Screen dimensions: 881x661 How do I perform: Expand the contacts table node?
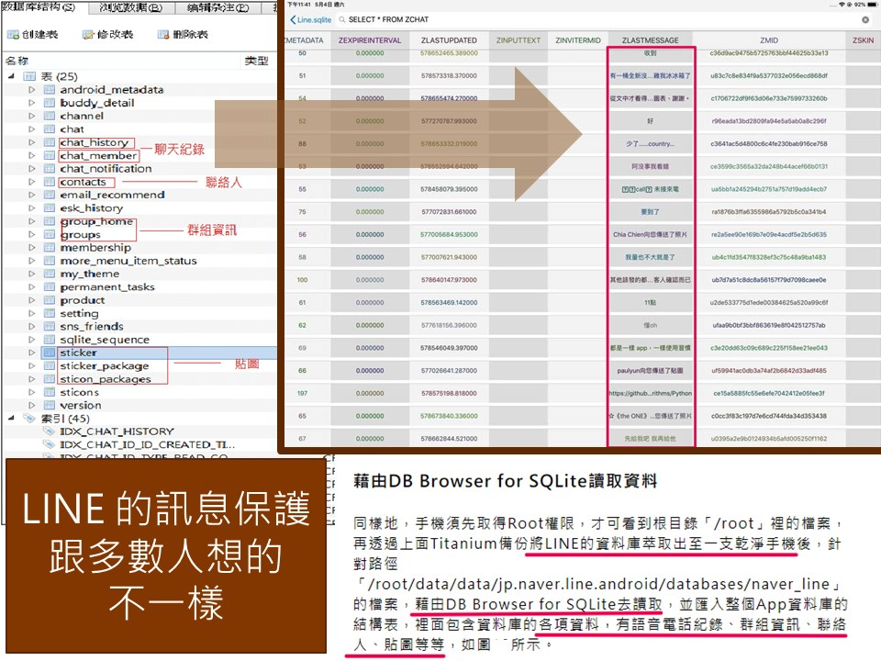pos(31,182)
